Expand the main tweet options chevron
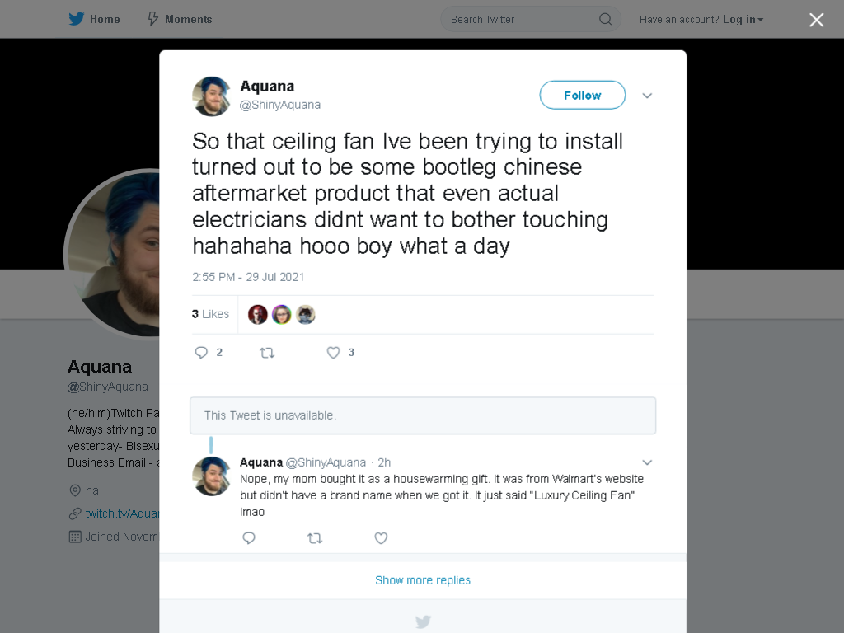Viewport: 844px width, 633px height. [x=647, y=96]
